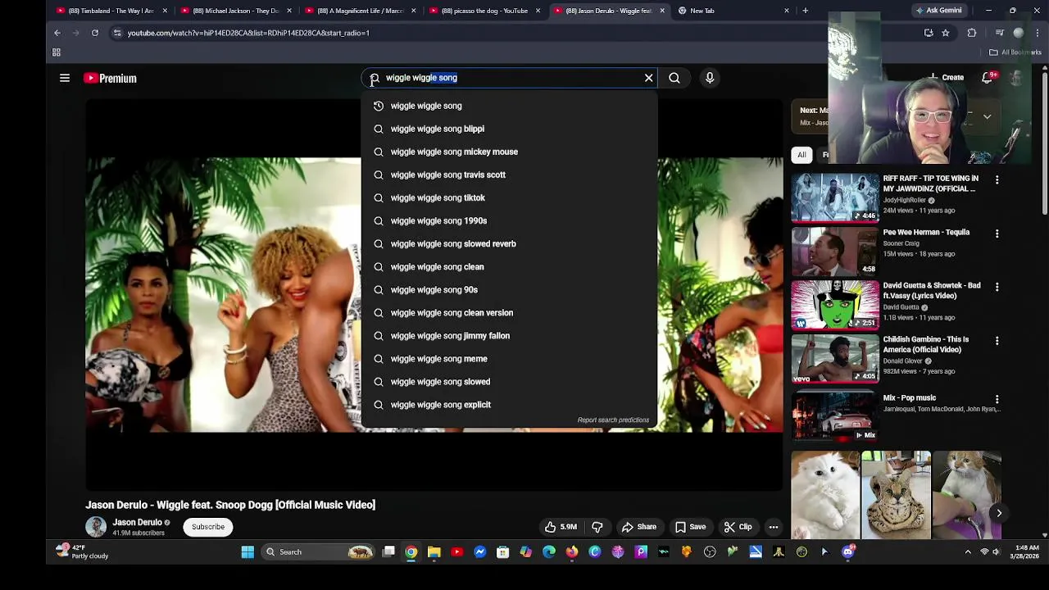Go back in Chrome
The width and height of the screenshot is (1049, 590).
[57, 33]
